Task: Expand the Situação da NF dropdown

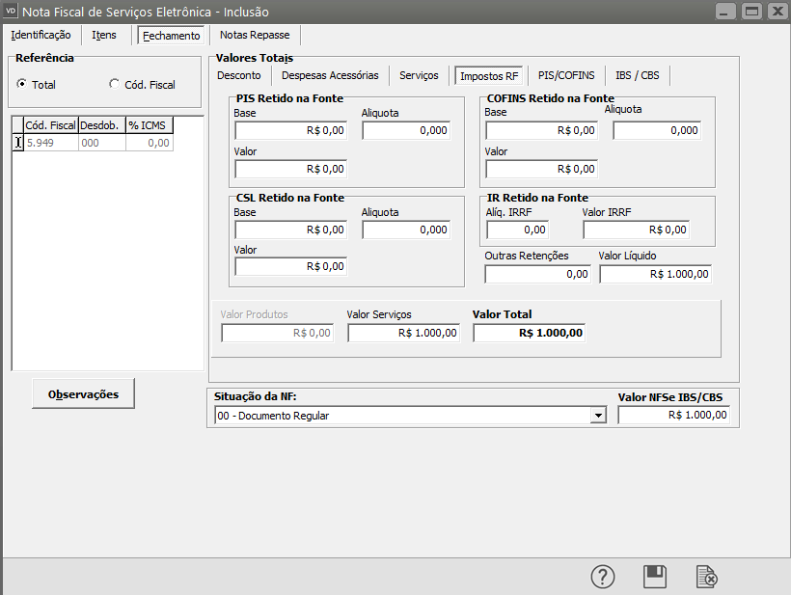Action: coord(599,416)
